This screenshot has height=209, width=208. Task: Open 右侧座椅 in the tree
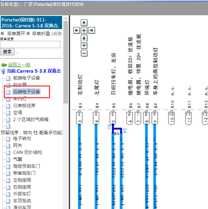point(22,187)
